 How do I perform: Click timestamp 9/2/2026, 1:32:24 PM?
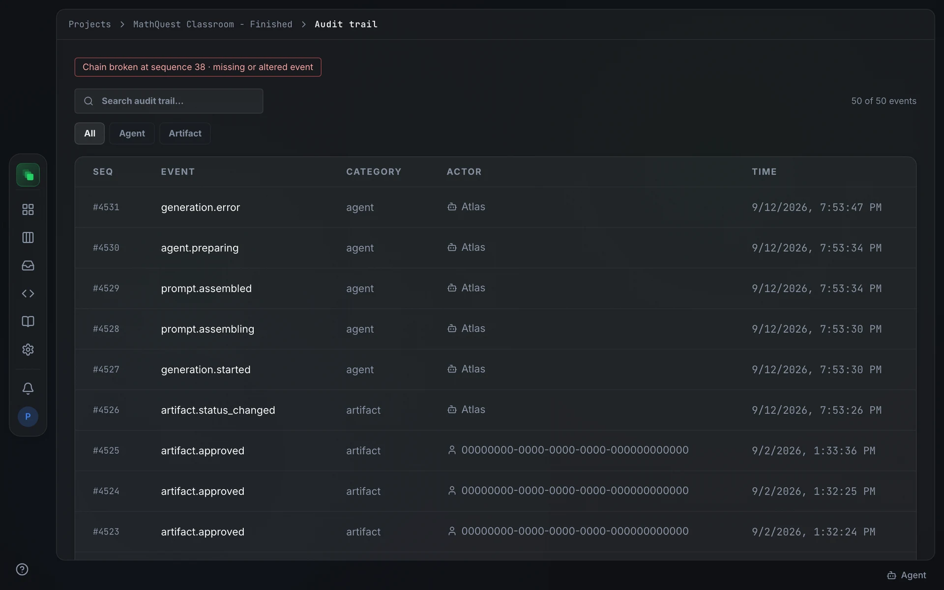(x=814, y=532)
